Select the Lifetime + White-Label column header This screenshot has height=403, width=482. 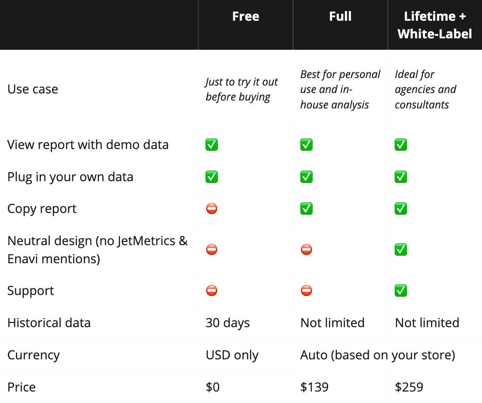(435, 25)
